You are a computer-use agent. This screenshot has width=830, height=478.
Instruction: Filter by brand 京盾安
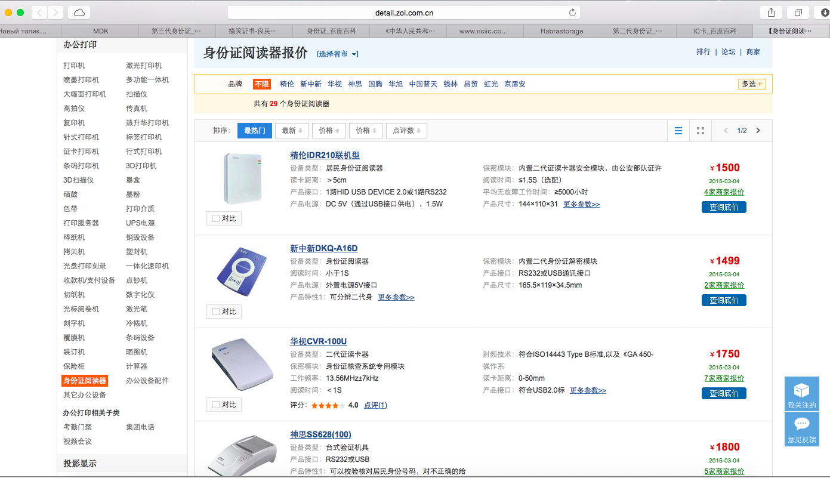point(515,84)
